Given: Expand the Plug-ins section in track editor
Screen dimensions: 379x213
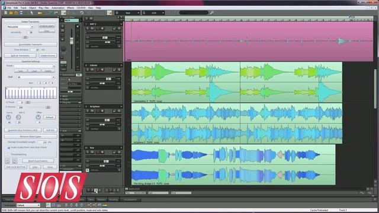Looking at the screenshot, I should [61, 102].
